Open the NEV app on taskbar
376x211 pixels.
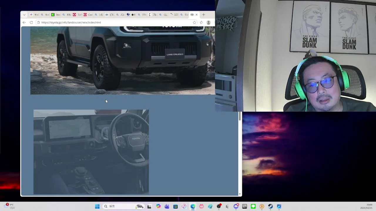244,206
